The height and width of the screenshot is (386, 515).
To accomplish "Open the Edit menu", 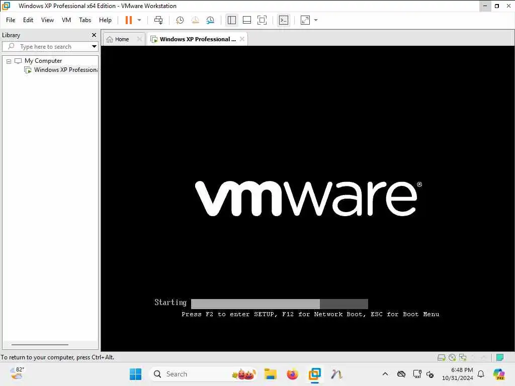I will point(28,20).
